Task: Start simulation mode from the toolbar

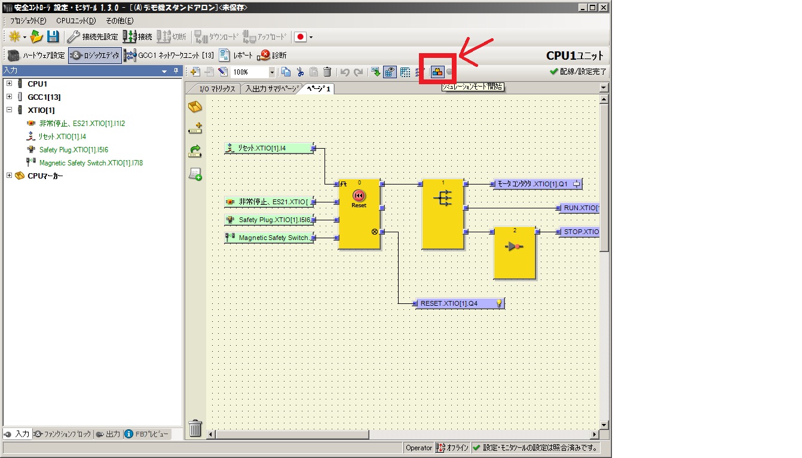Action: click(437, 72)
